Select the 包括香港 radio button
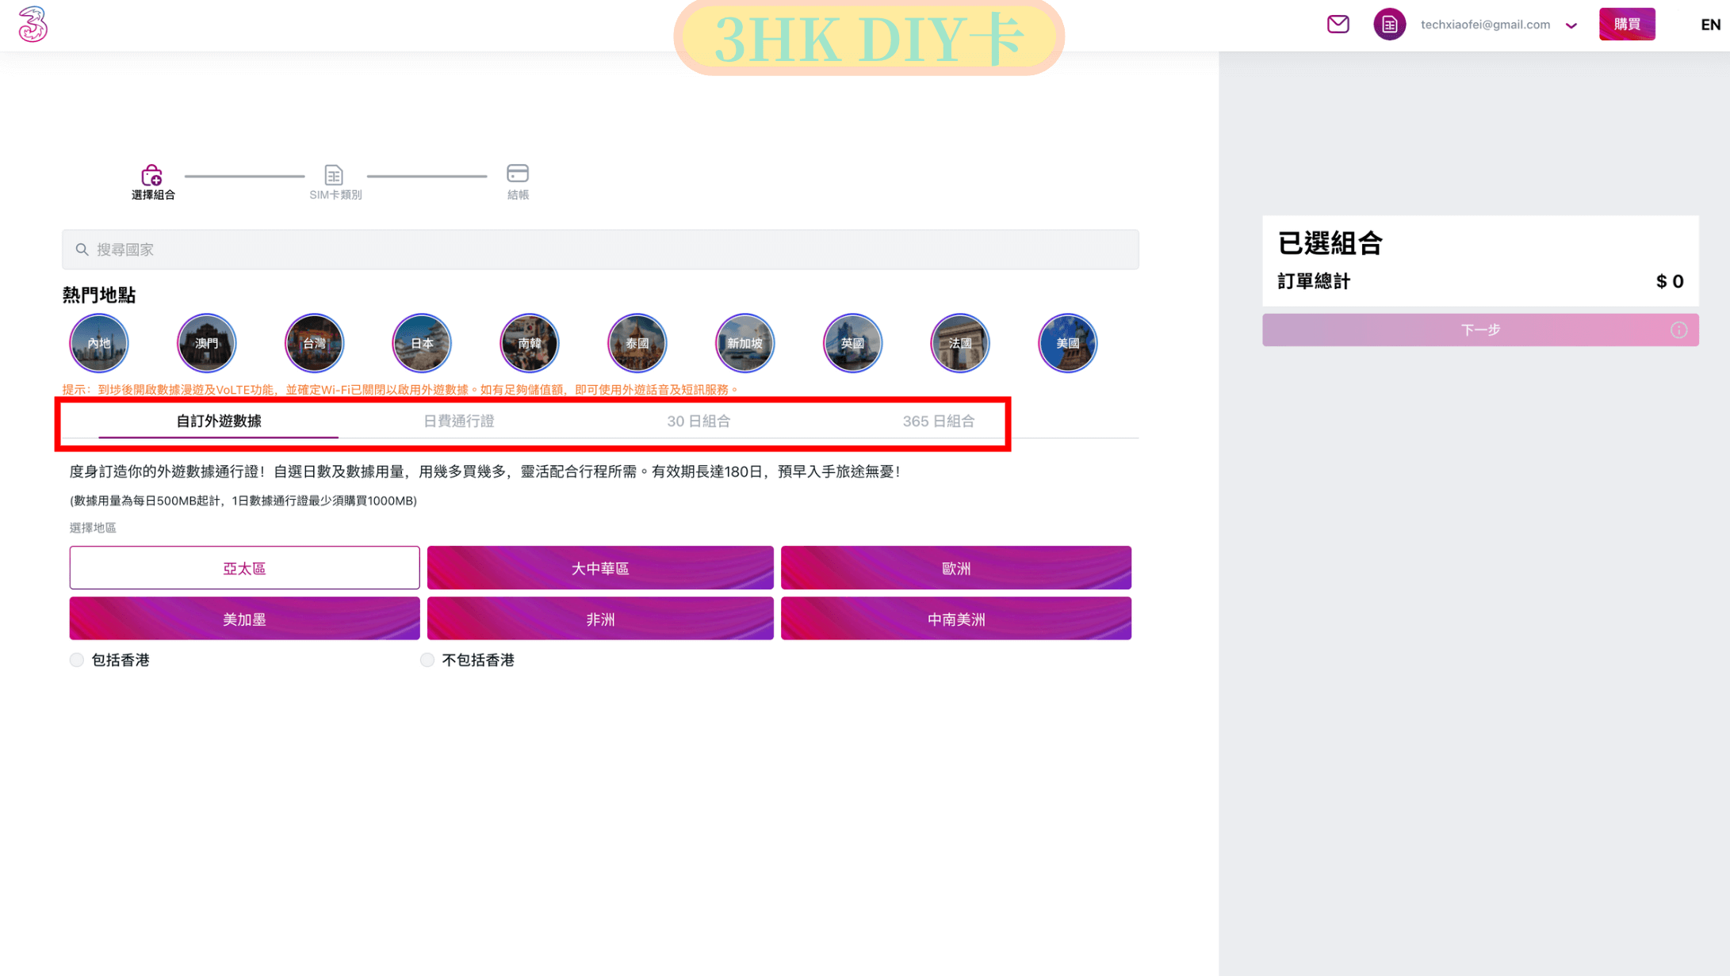The height and width of the screenshot is (976, 1730). (x=77, y=660)
